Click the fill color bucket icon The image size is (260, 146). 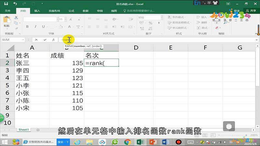(x=61, y=27)
